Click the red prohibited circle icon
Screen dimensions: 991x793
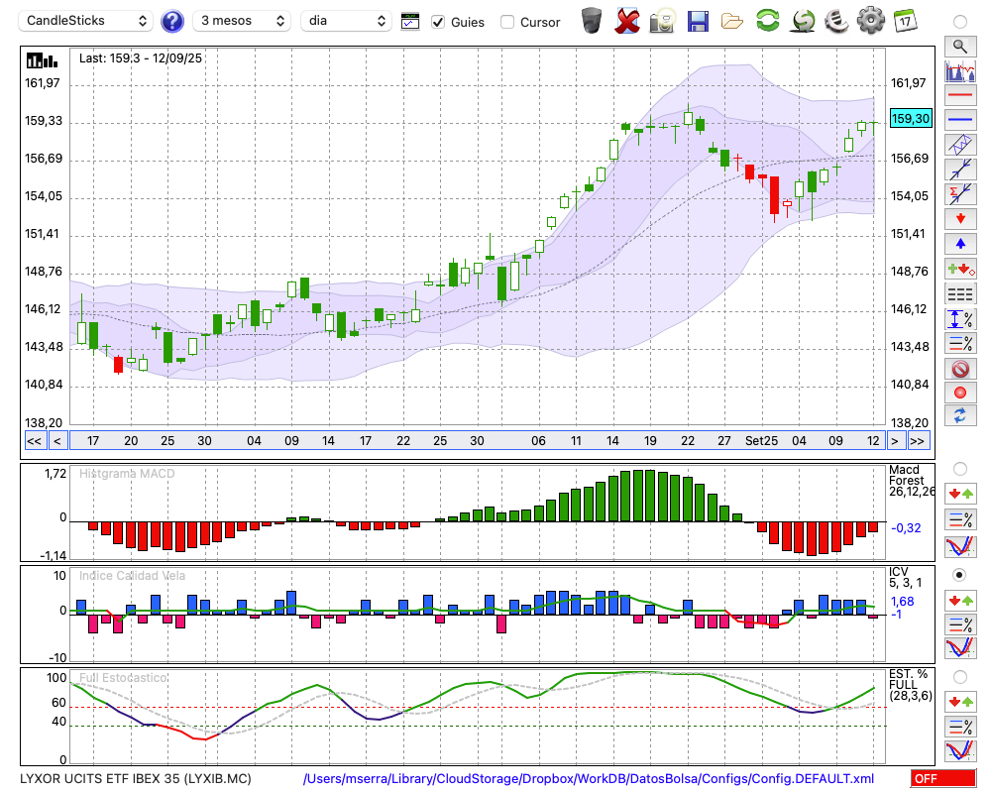[x=960, y=368]
